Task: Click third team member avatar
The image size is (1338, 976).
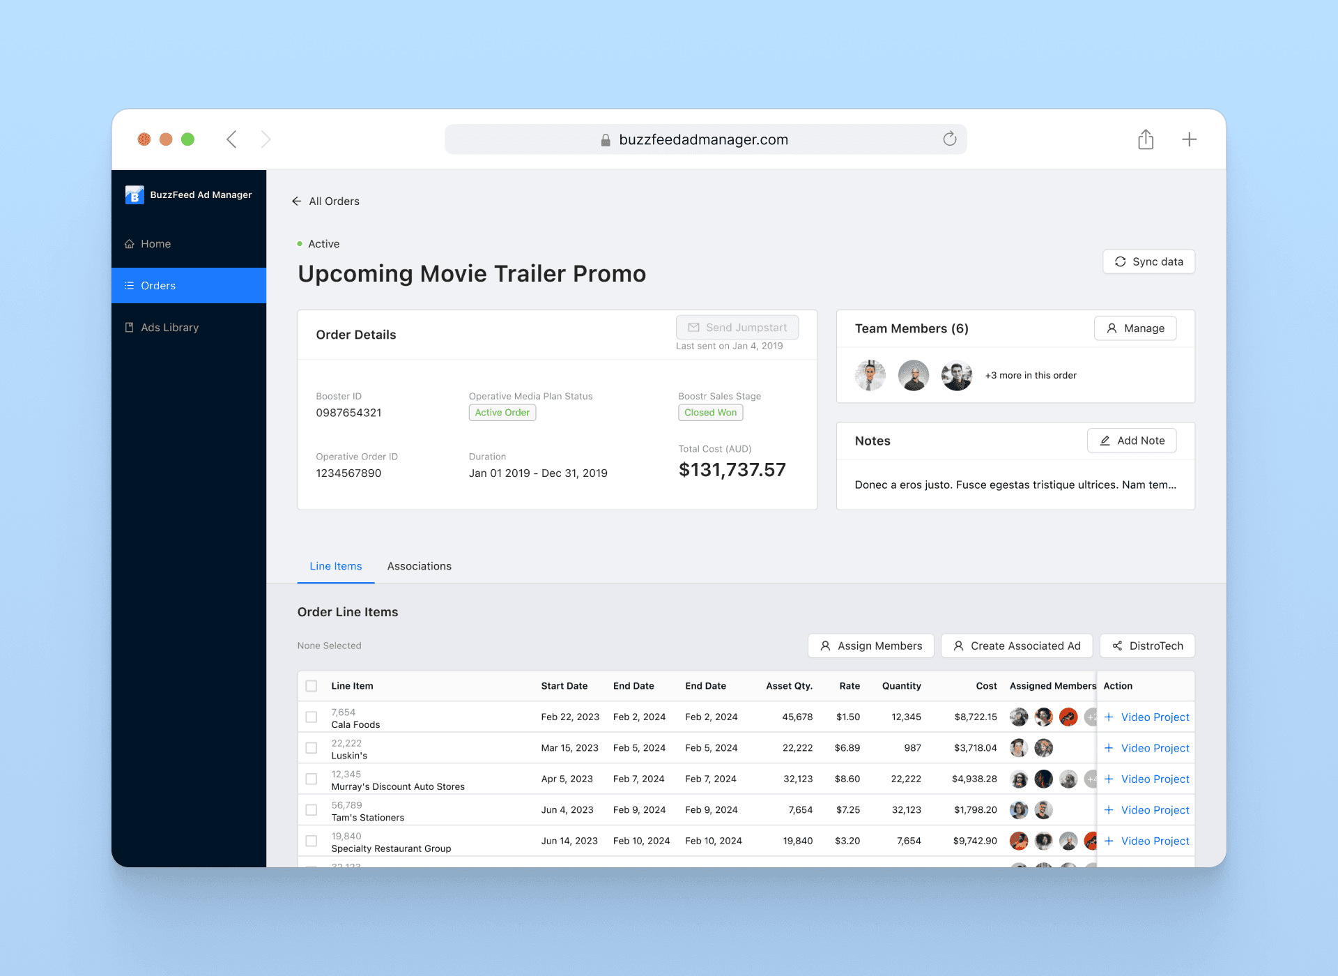Action: click(x=957, y=376)
